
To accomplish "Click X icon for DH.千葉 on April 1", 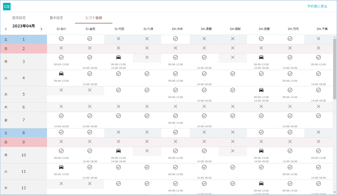I will [319, 39].
